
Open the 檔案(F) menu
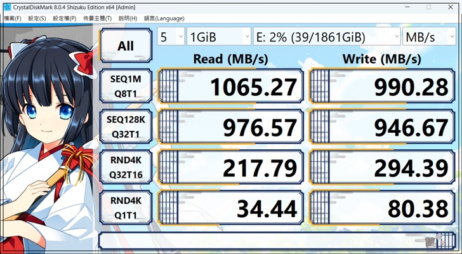12,18
